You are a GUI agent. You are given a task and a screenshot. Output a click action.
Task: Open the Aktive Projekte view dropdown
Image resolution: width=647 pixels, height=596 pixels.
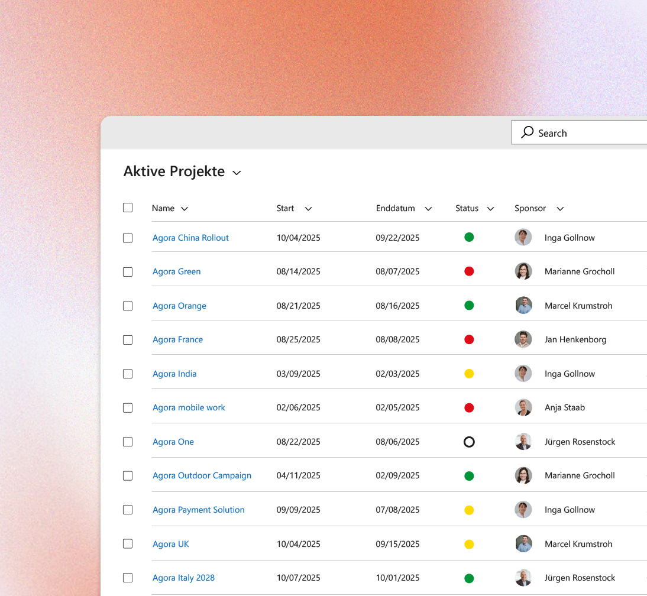point(237,173)
